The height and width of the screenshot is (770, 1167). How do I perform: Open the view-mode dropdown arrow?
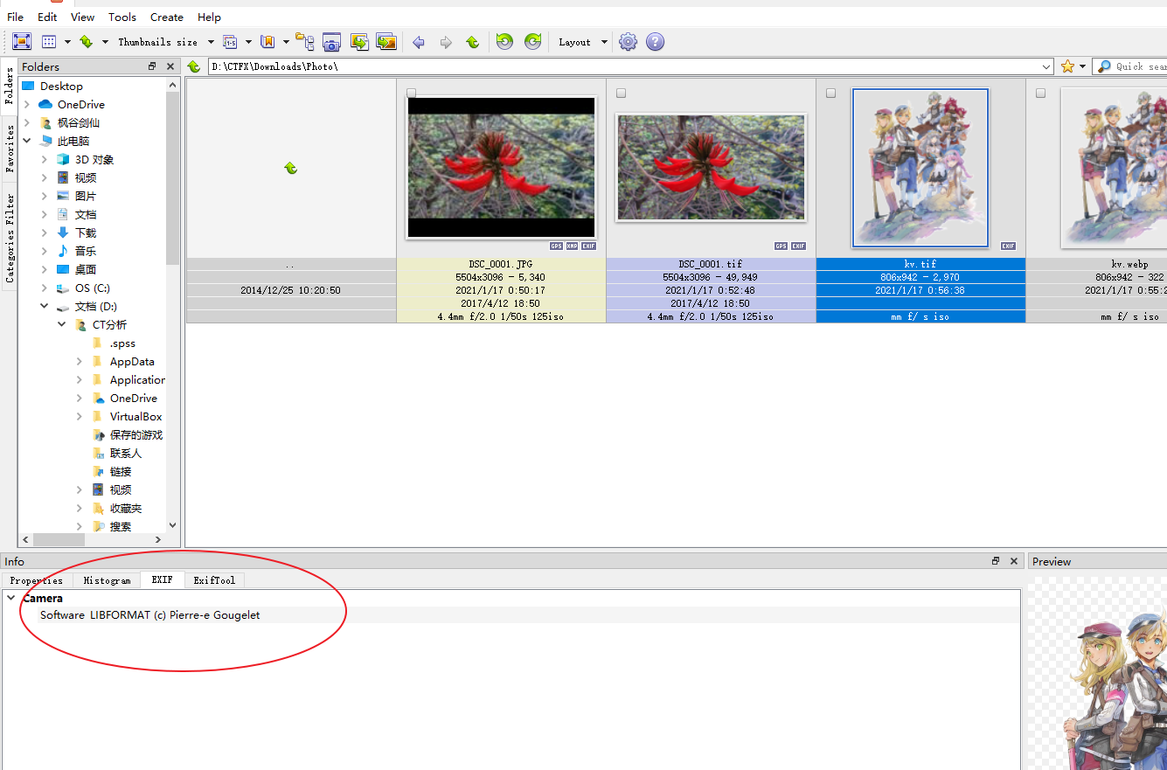(x=67, y=42)
